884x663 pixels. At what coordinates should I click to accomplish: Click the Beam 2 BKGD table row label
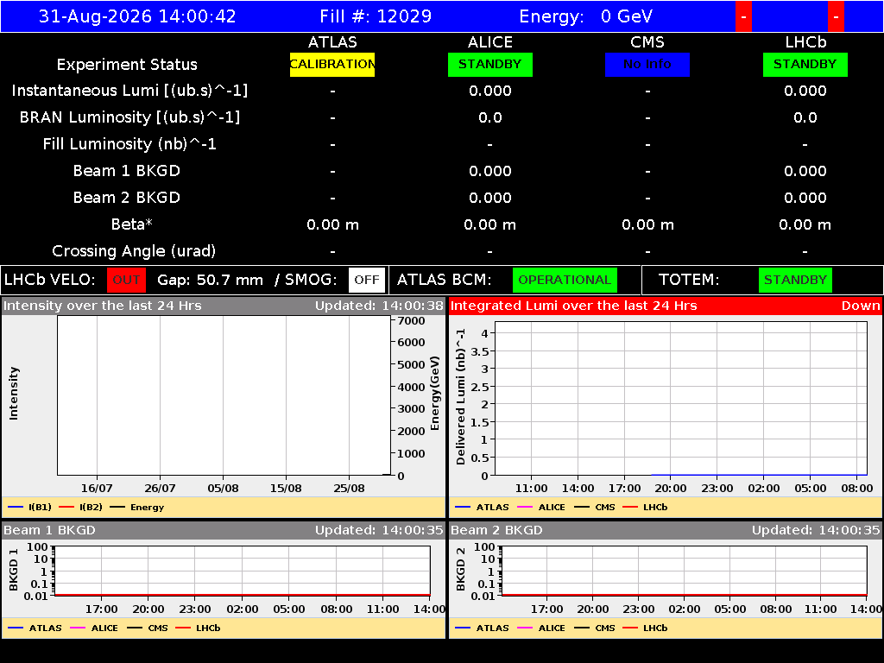pos(127,198)
